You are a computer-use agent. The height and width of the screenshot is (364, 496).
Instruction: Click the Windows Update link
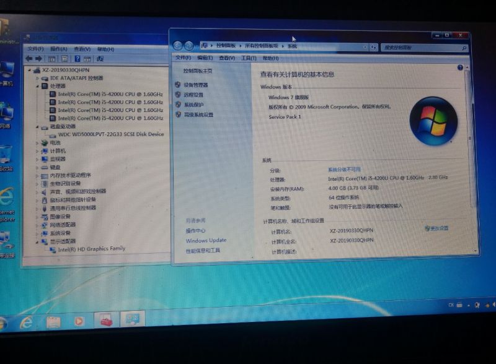click(x=206, y=240)
